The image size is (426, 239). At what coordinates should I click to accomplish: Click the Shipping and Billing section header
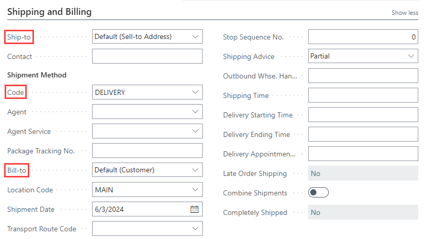[x=49, y=11]
